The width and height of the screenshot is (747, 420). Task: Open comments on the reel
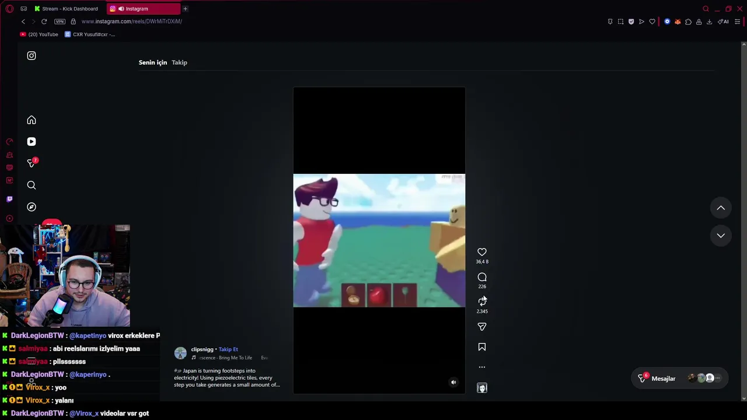pos(482,277)
